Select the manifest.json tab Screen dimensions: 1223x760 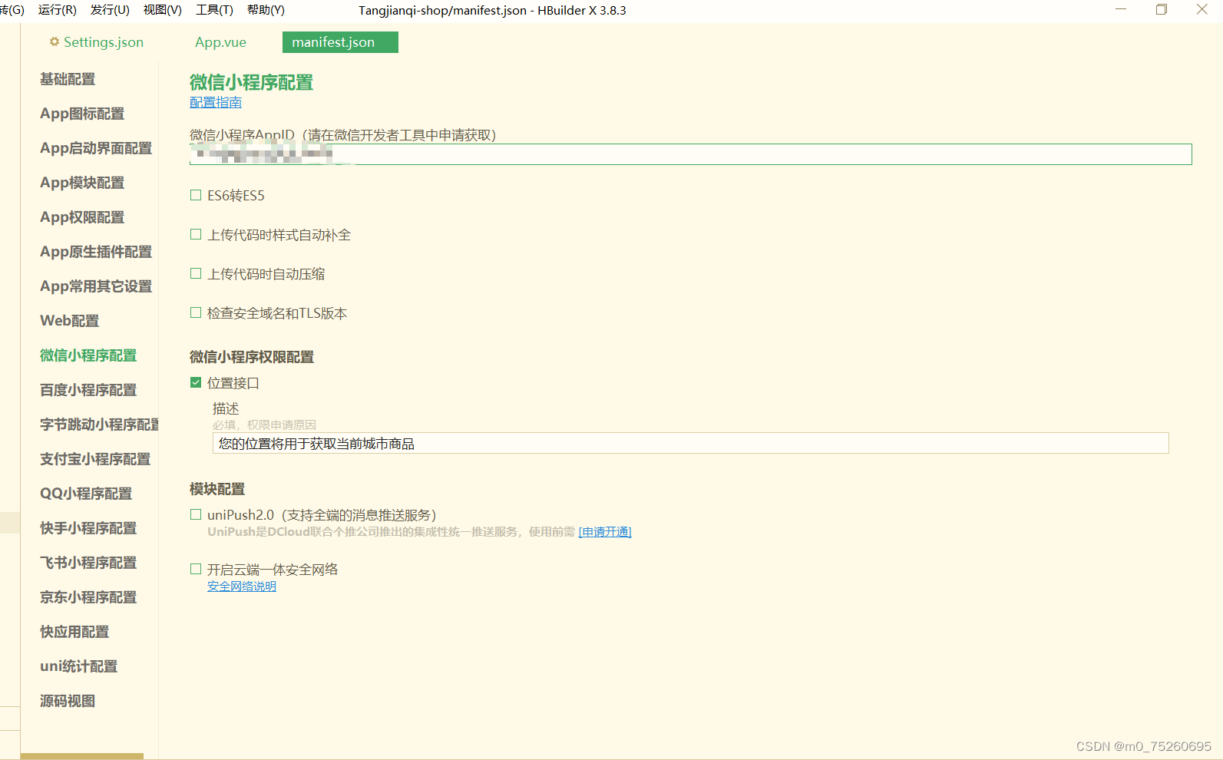tap(340, 42)
